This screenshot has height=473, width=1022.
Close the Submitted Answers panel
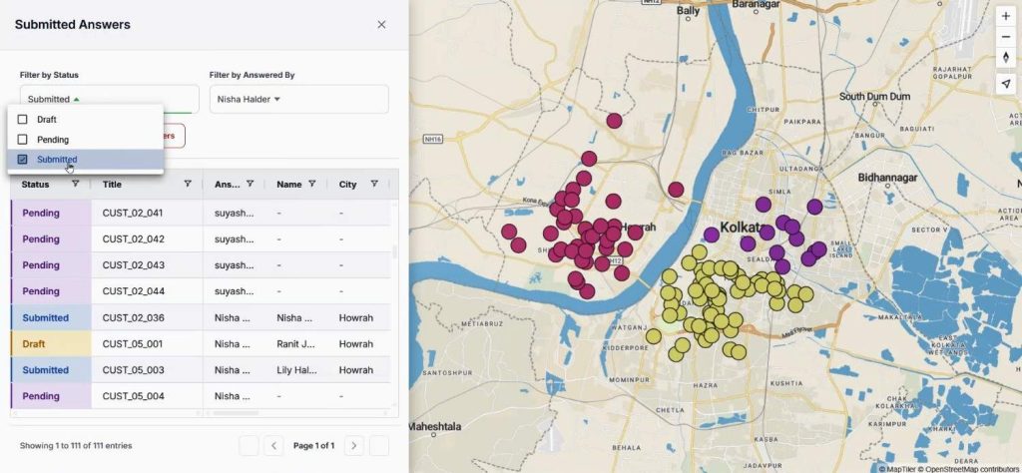(x=381, y=24)
